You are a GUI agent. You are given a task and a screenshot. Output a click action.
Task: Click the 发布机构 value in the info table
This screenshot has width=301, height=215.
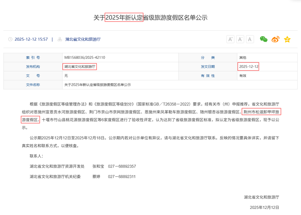[x=80, y=67]
